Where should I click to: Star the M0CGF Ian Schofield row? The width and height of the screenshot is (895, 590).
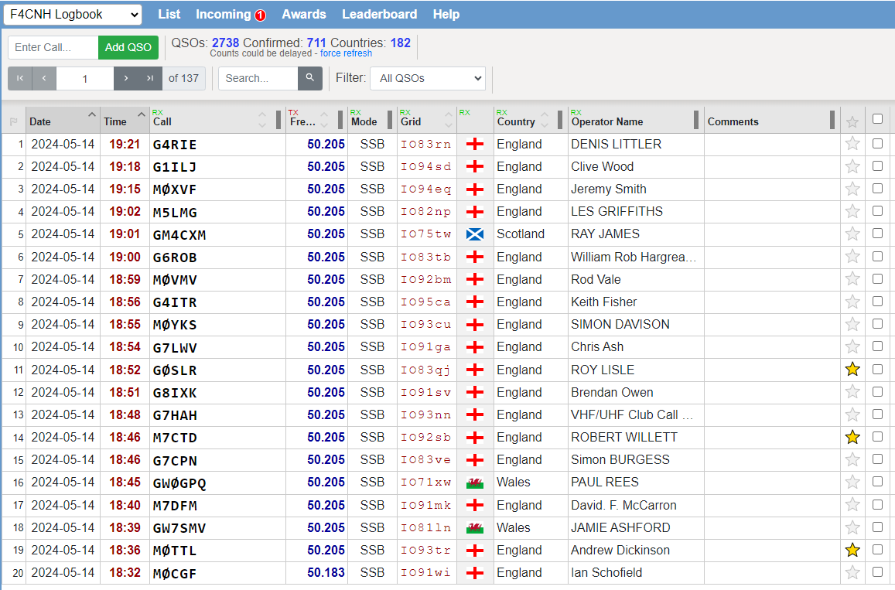coord(852,572)
